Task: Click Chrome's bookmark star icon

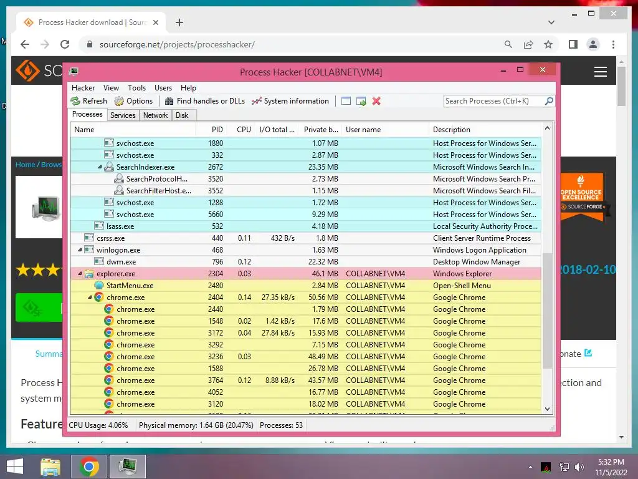Action: (548, 44)
